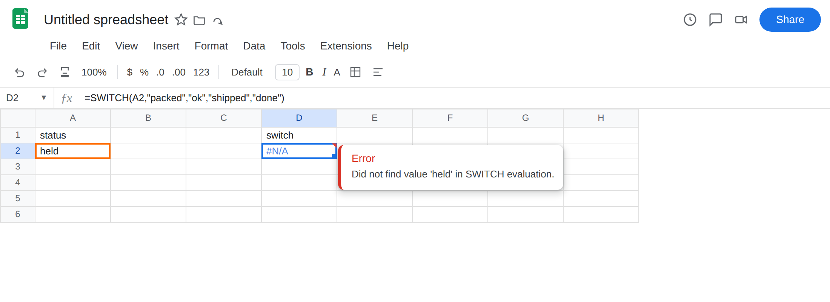The image size is (830, 302).
Task: Check the cloud sync status icon
Action: pyautogui.click(x=218, y=21)
